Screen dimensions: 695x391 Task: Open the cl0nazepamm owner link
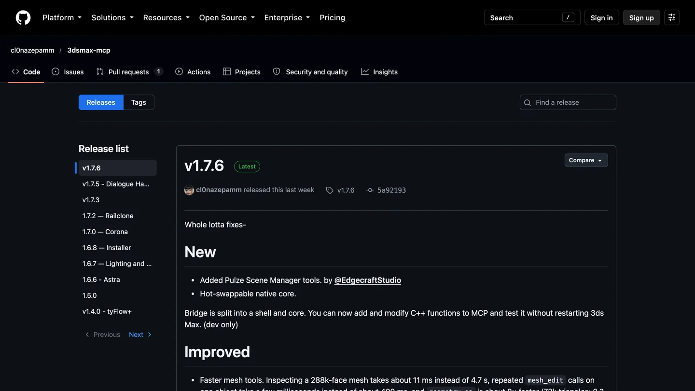(x=32, y=50)
